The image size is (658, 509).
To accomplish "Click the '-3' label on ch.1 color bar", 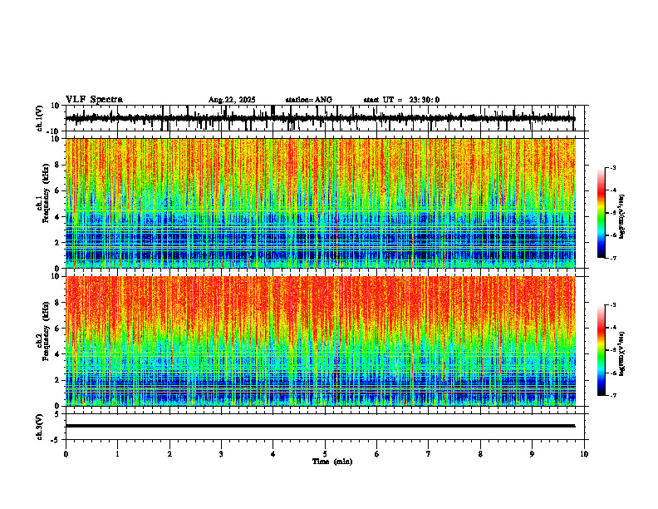I will pos(613,168).
